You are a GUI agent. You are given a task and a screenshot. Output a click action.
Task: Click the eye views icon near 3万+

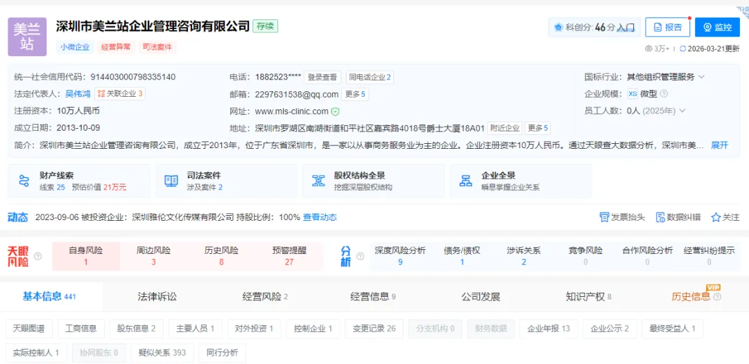[x=648, y=48]
